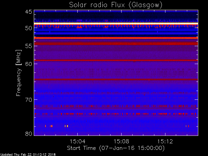This screenshot has width=208, height=156.
Task: Select the 55 MHz frequency tick label
Action: [x=28, y=46]
